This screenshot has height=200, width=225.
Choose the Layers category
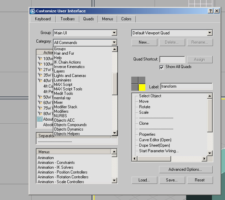coord(83,71)
